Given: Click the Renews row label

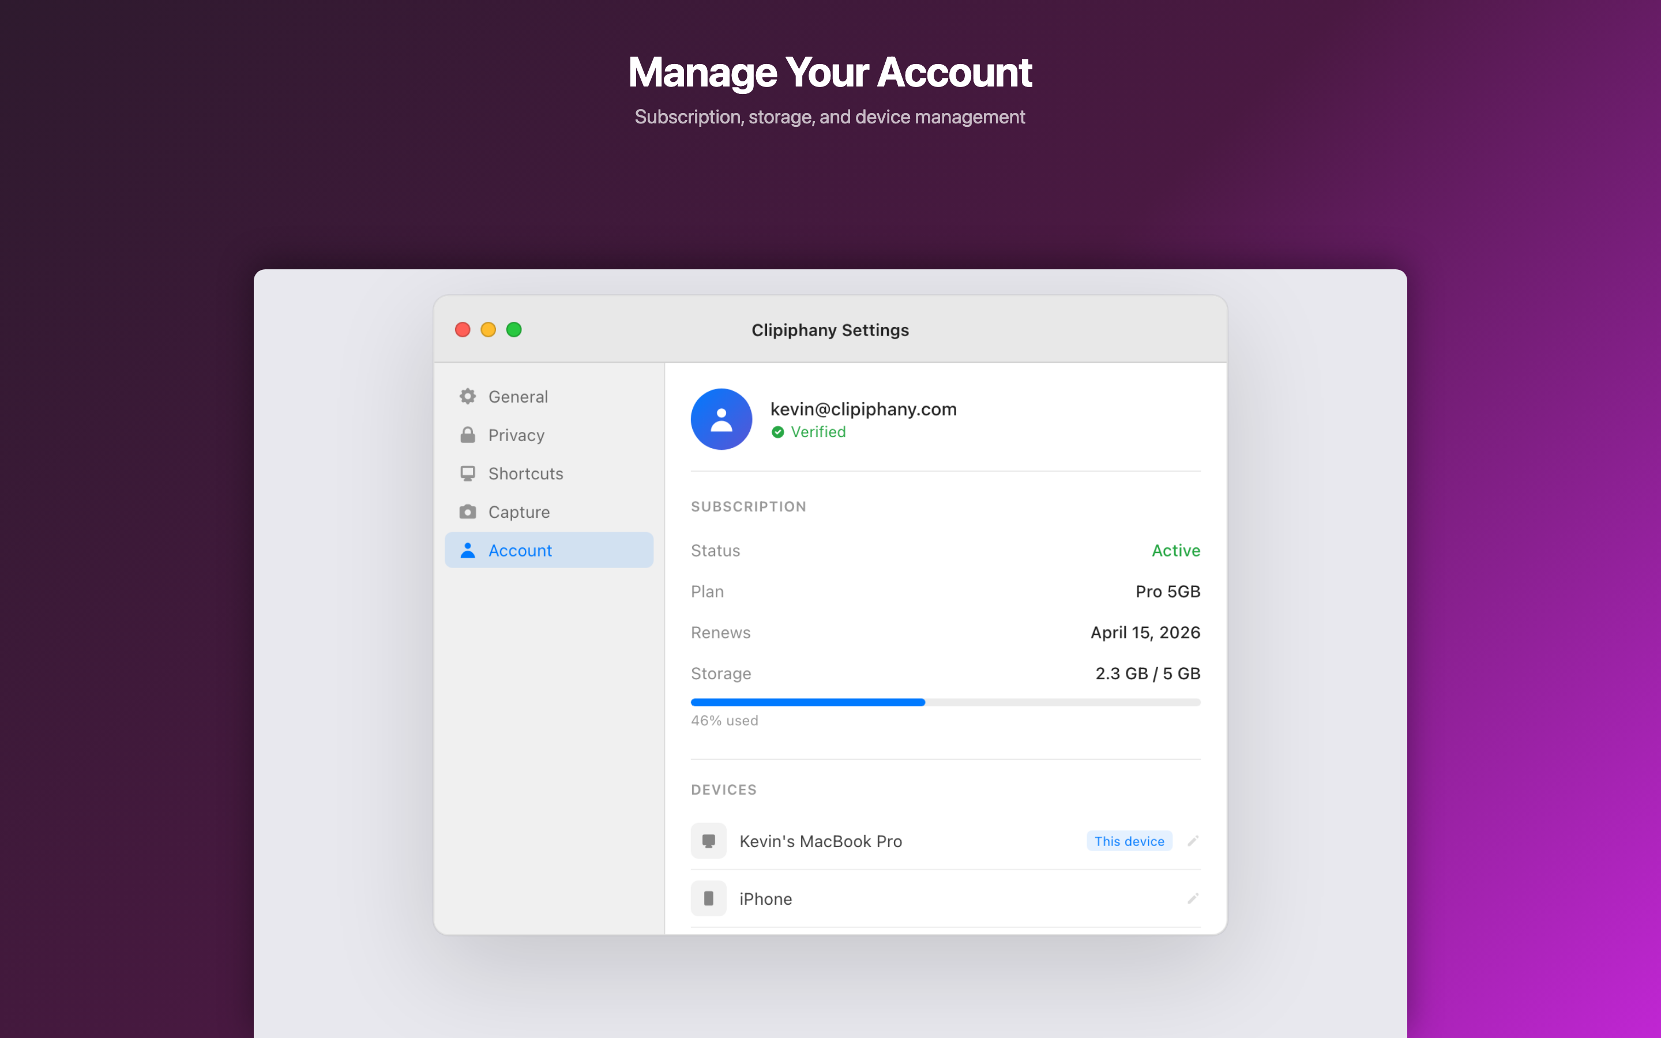Looking at the screenshot, I should point(720,632).
